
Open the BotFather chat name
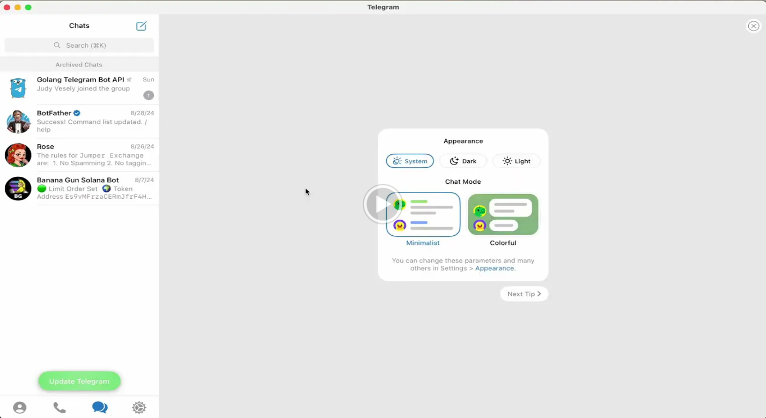tap(54, 113)
